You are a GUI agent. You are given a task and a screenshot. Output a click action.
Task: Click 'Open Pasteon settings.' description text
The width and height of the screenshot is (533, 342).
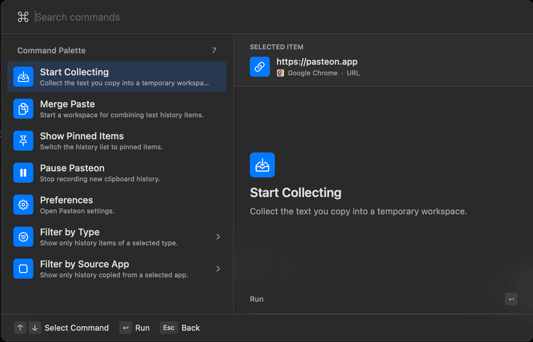tap(77, 211)
